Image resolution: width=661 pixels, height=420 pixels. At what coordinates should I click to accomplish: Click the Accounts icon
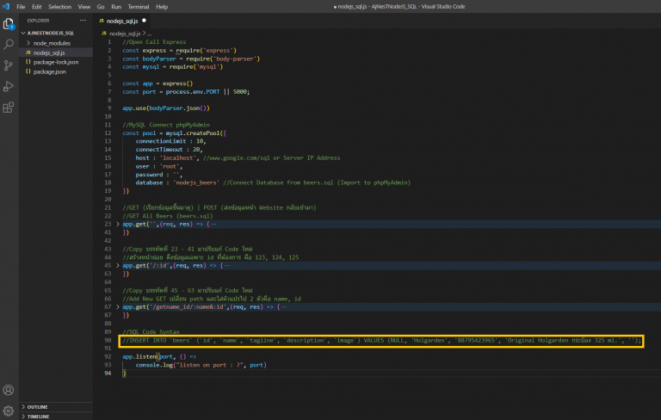tap(9, 390)
